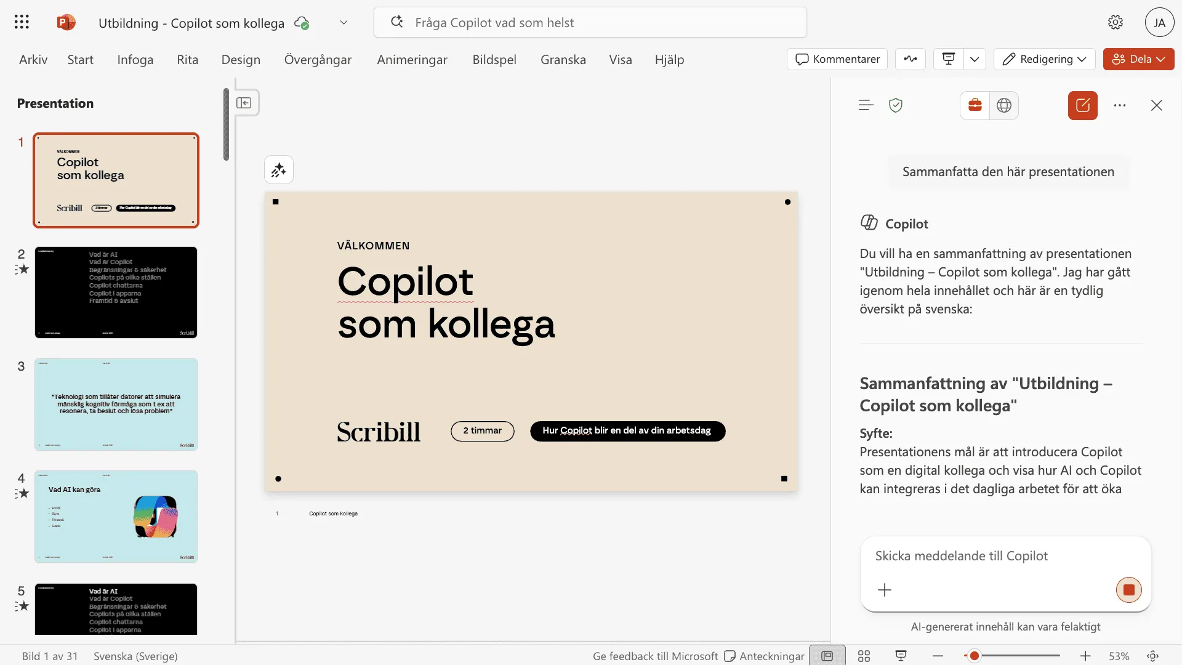This screenshot has width=1182, height=665.
Task: Click Ge feedback till Microsoft
Action: click(x=655, y=656)
